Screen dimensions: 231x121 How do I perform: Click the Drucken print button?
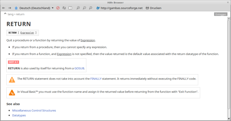click(153, 8)
